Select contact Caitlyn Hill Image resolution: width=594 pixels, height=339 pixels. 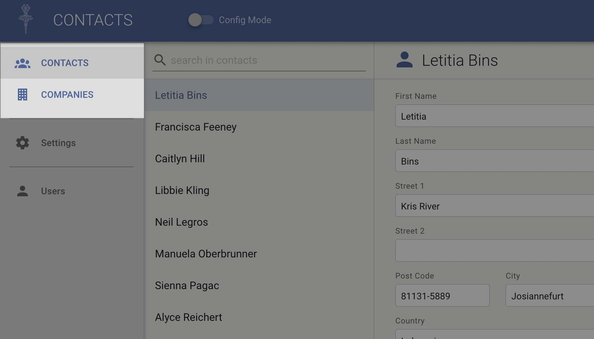point(180,159)
